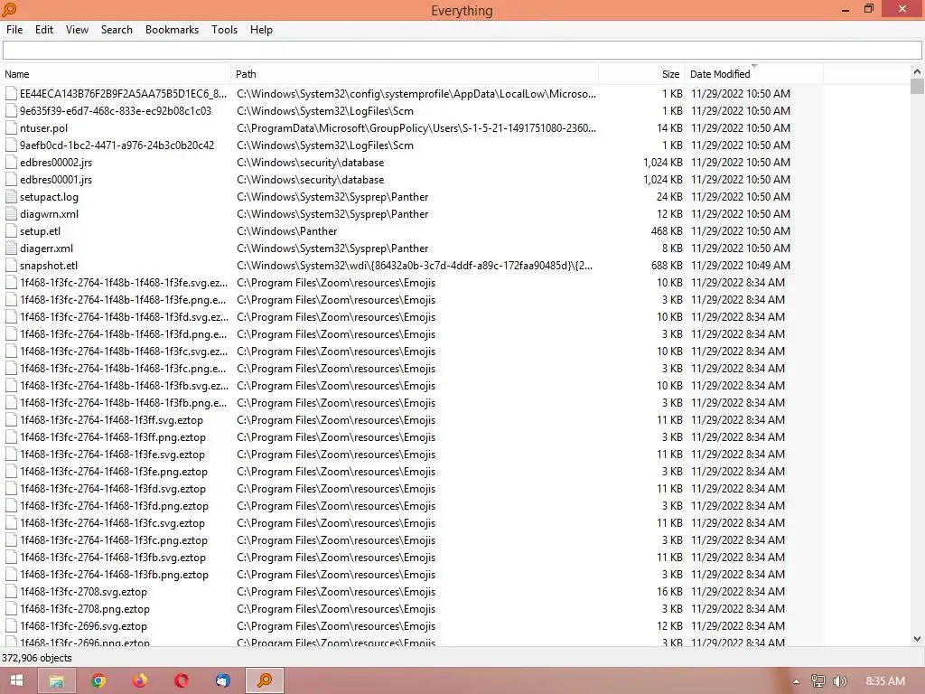Viewport: 925px width, 694px height.
Task: Select file name 1f468-1f3fc-2764-1f468-1f3fd.png.eztop
Action: 114,506
